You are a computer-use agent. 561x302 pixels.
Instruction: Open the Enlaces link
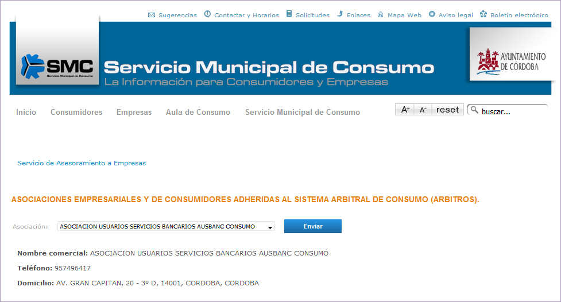point(358,16)
